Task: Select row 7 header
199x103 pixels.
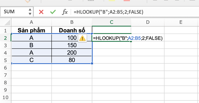Action: 5,75
